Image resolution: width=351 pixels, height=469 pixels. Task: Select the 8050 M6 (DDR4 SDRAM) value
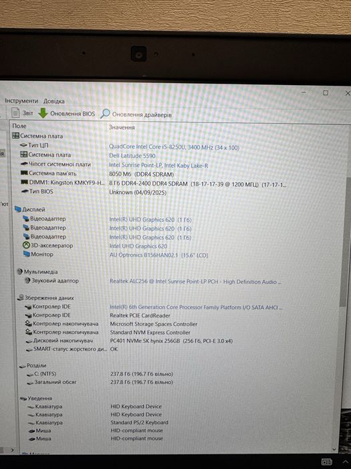click(142, 174)
